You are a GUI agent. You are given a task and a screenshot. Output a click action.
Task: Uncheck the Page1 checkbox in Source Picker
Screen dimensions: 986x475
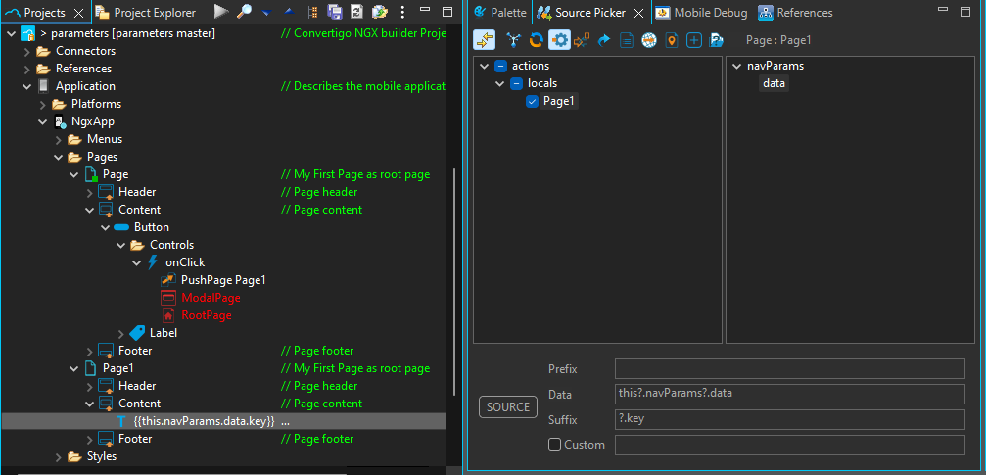point(532,101)
